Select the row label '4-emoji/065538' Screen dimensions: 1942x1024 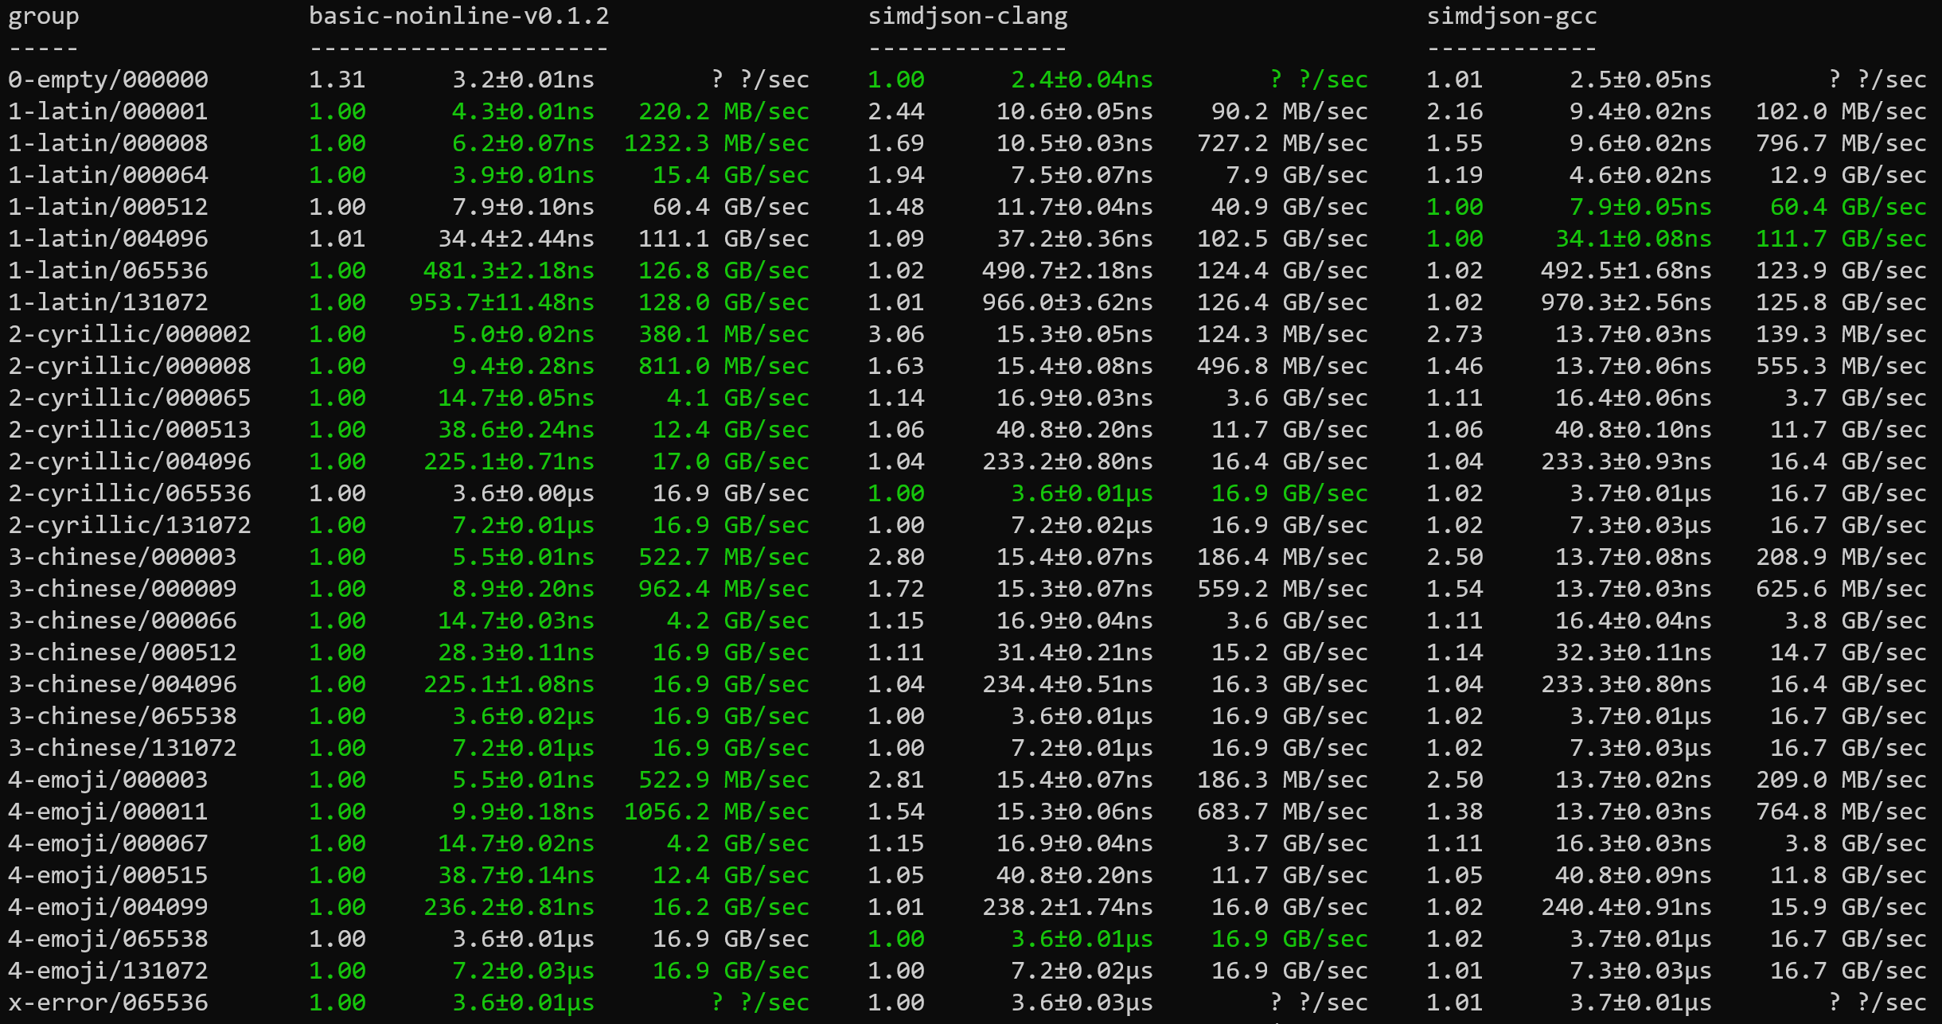tap(108, 939)
